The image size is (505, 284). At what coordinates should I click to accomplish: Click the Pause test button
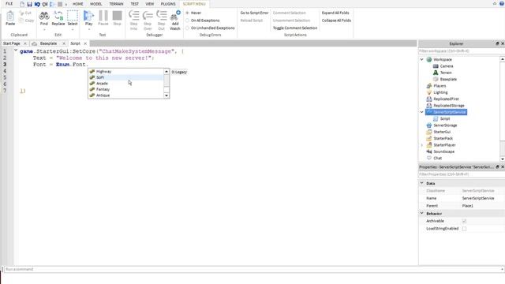[x=103, y=16]
